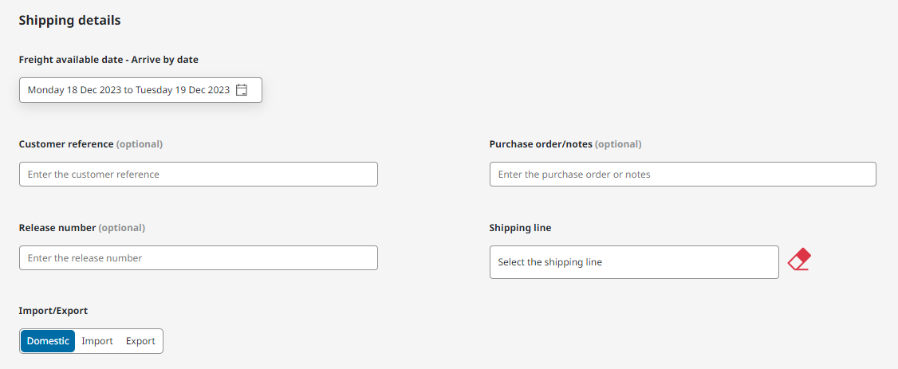Click the optional hint beside Customer reference
898x369 pixels.
(140, 144)
